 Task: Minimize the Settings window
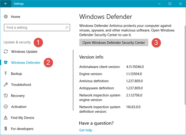159,4
